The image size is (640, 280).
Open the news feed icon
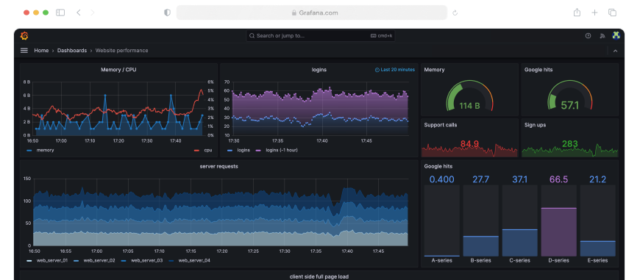(x=602, y=36)
